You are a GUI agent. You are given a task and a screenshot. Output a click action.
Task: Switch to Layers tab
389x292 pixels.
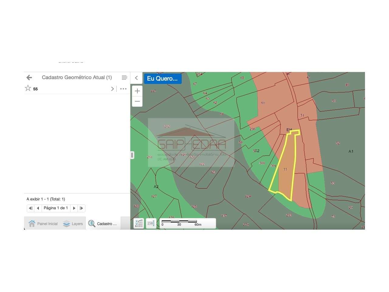pos(73,224)
